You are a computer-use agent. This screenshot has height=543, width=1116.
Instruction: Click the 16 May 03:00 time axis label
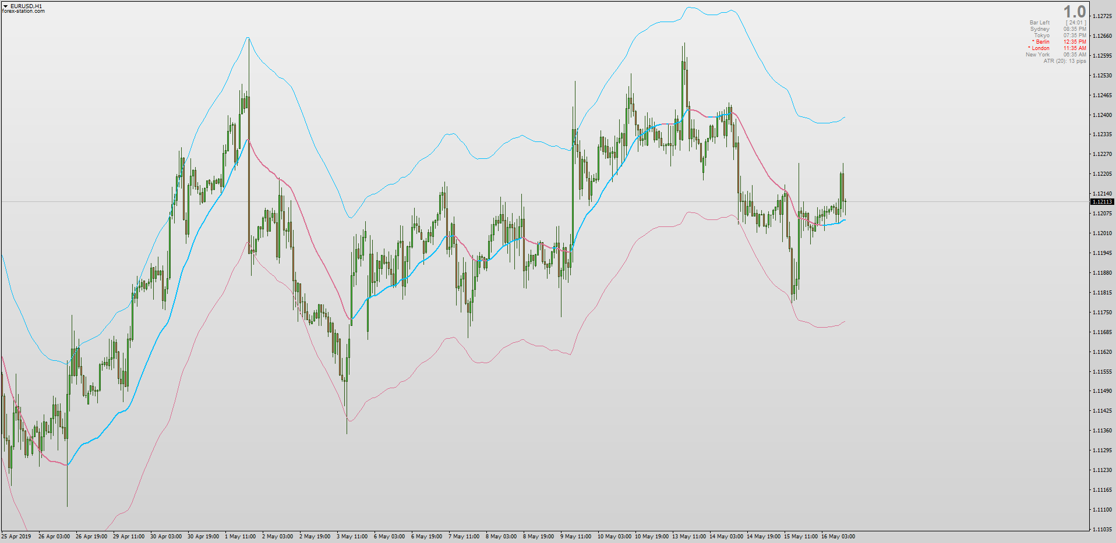(x=838, y=537)
